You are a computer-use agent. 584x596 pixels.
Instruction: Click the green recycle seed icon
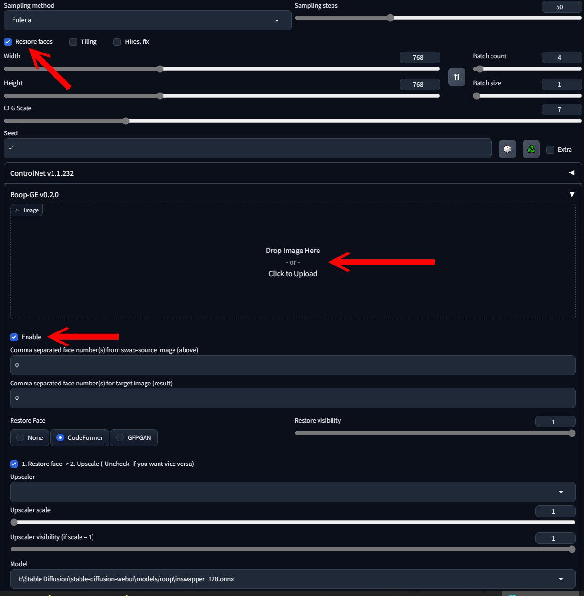click(531, 149)
